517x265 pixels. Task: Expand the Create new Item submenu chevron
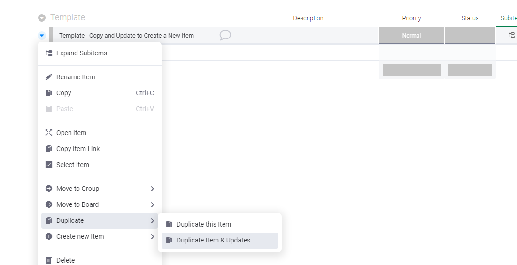click(x=152, y=236)
